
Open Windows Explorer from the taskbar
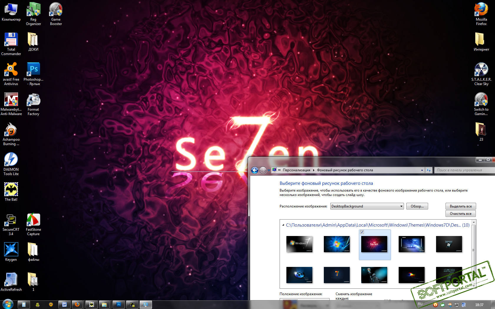(104, 305)
